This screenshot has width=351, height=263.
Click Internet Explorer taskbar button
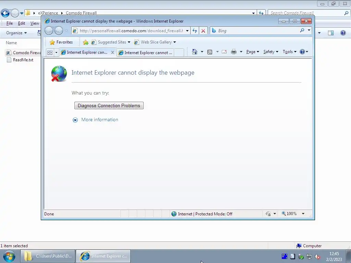[x=103, y=256]
